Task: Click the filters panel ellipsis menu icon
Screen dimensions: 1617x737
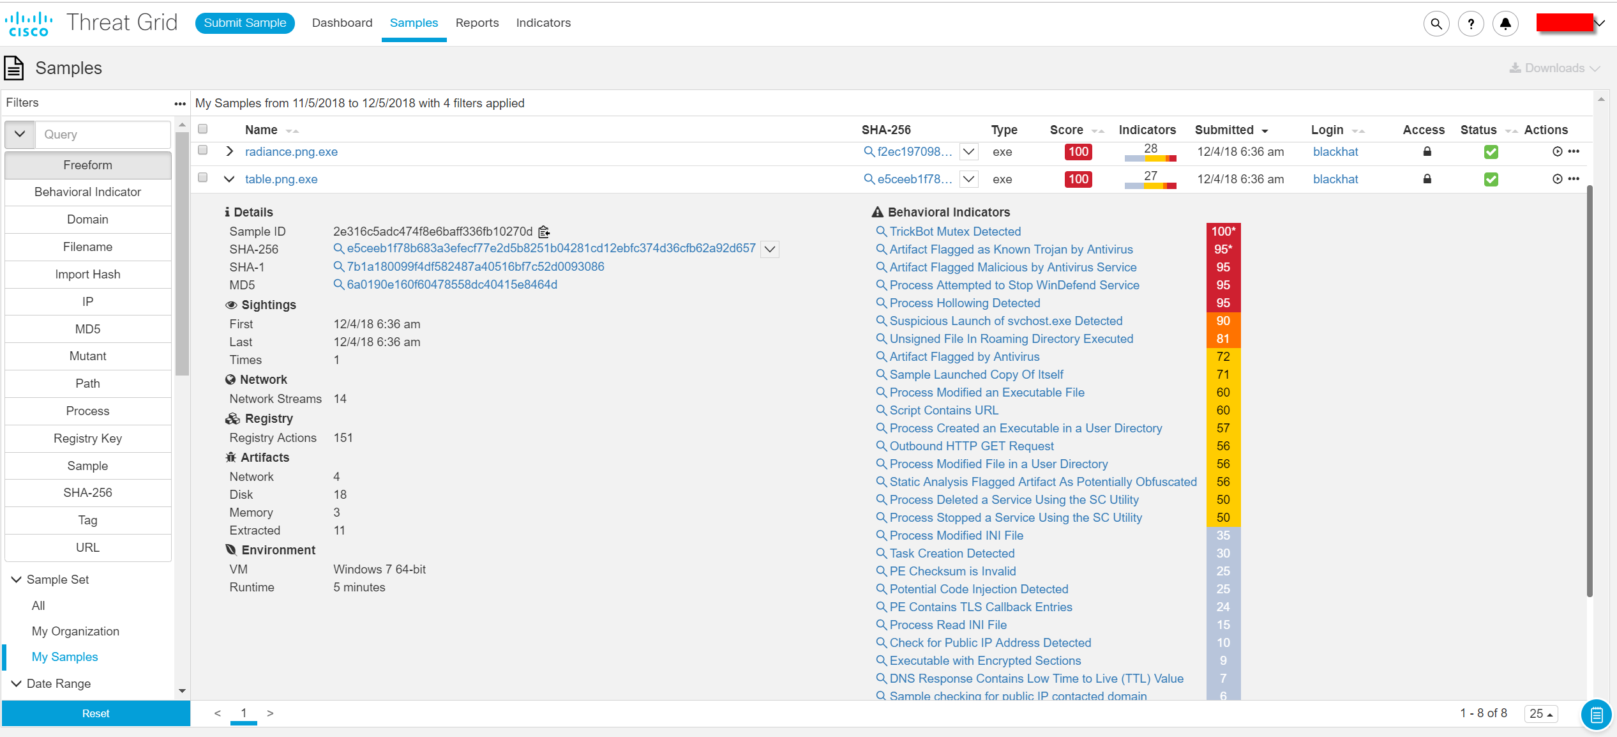Action: 180,103
